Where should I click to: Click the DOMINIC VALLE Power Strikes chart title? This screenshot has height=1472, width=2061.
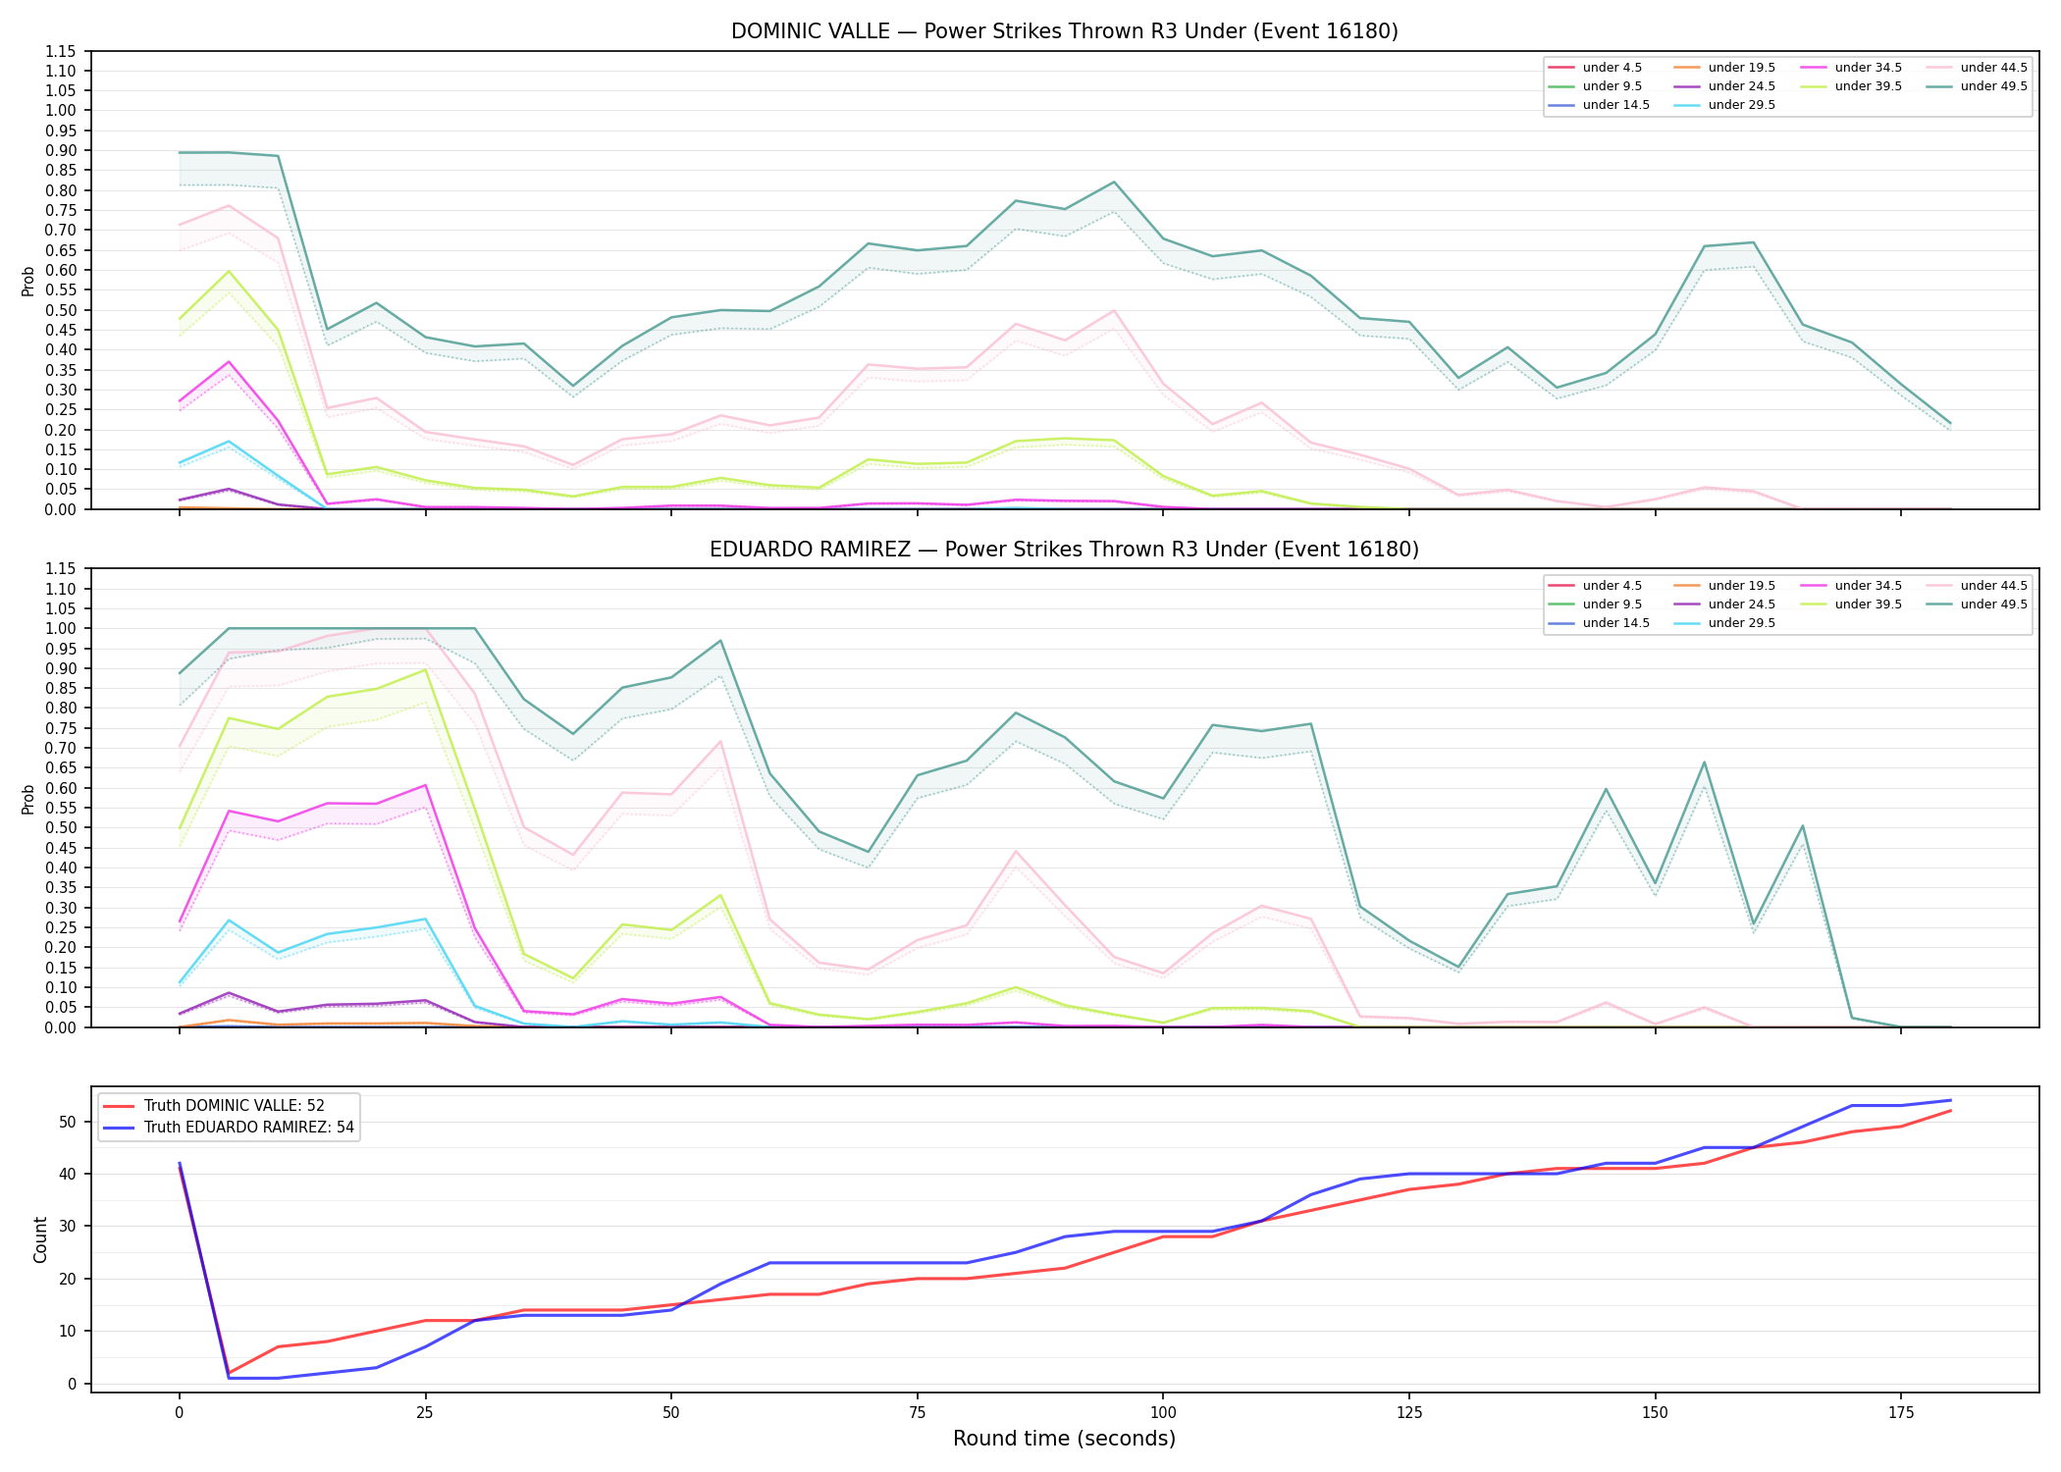click(1064, 31)
